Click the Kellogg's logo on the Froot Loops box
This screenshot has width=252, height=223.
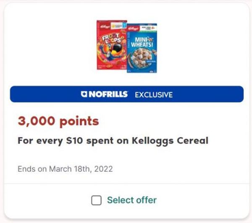[x=105, y=26]
